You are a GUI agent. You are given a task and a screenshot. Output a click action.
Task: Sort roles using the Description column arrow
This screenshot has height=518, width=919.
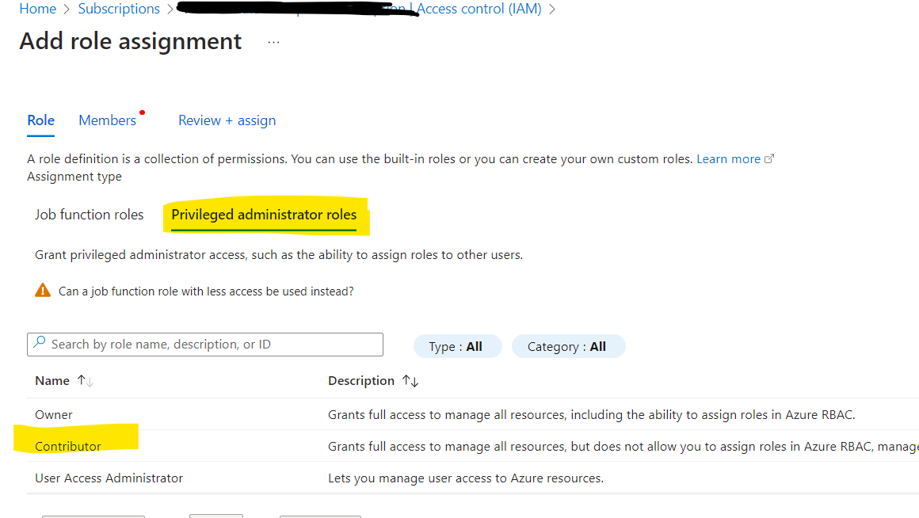410,380
